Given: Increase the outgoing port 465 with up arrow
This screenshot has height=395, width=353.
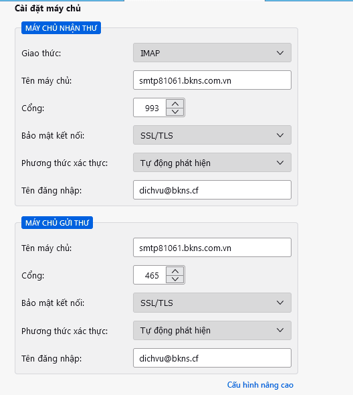Looking at the screenshot, I should pos(175,271).
